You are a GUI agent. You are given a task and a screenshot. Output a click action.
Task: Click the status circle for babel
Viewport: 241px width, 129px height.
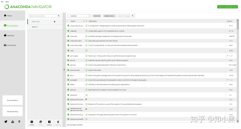(x=86, y=84)
